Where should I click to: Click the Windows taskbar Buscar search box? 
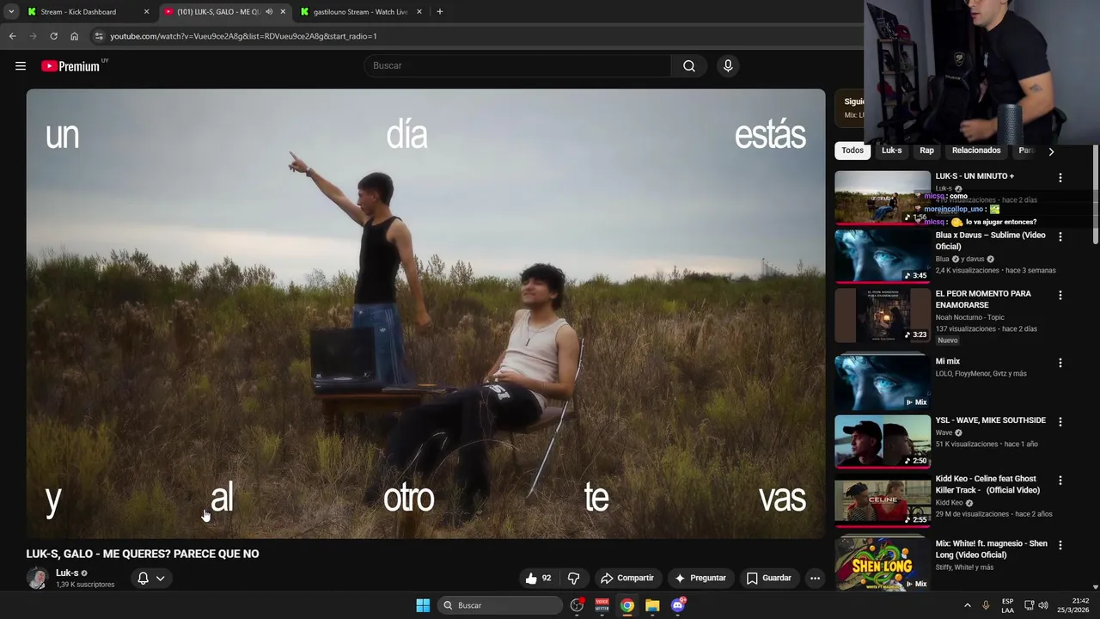(500, 605)
